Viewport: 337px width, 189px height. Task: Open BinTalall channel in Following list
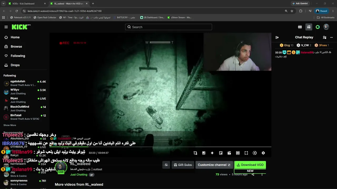pos(25,117)
